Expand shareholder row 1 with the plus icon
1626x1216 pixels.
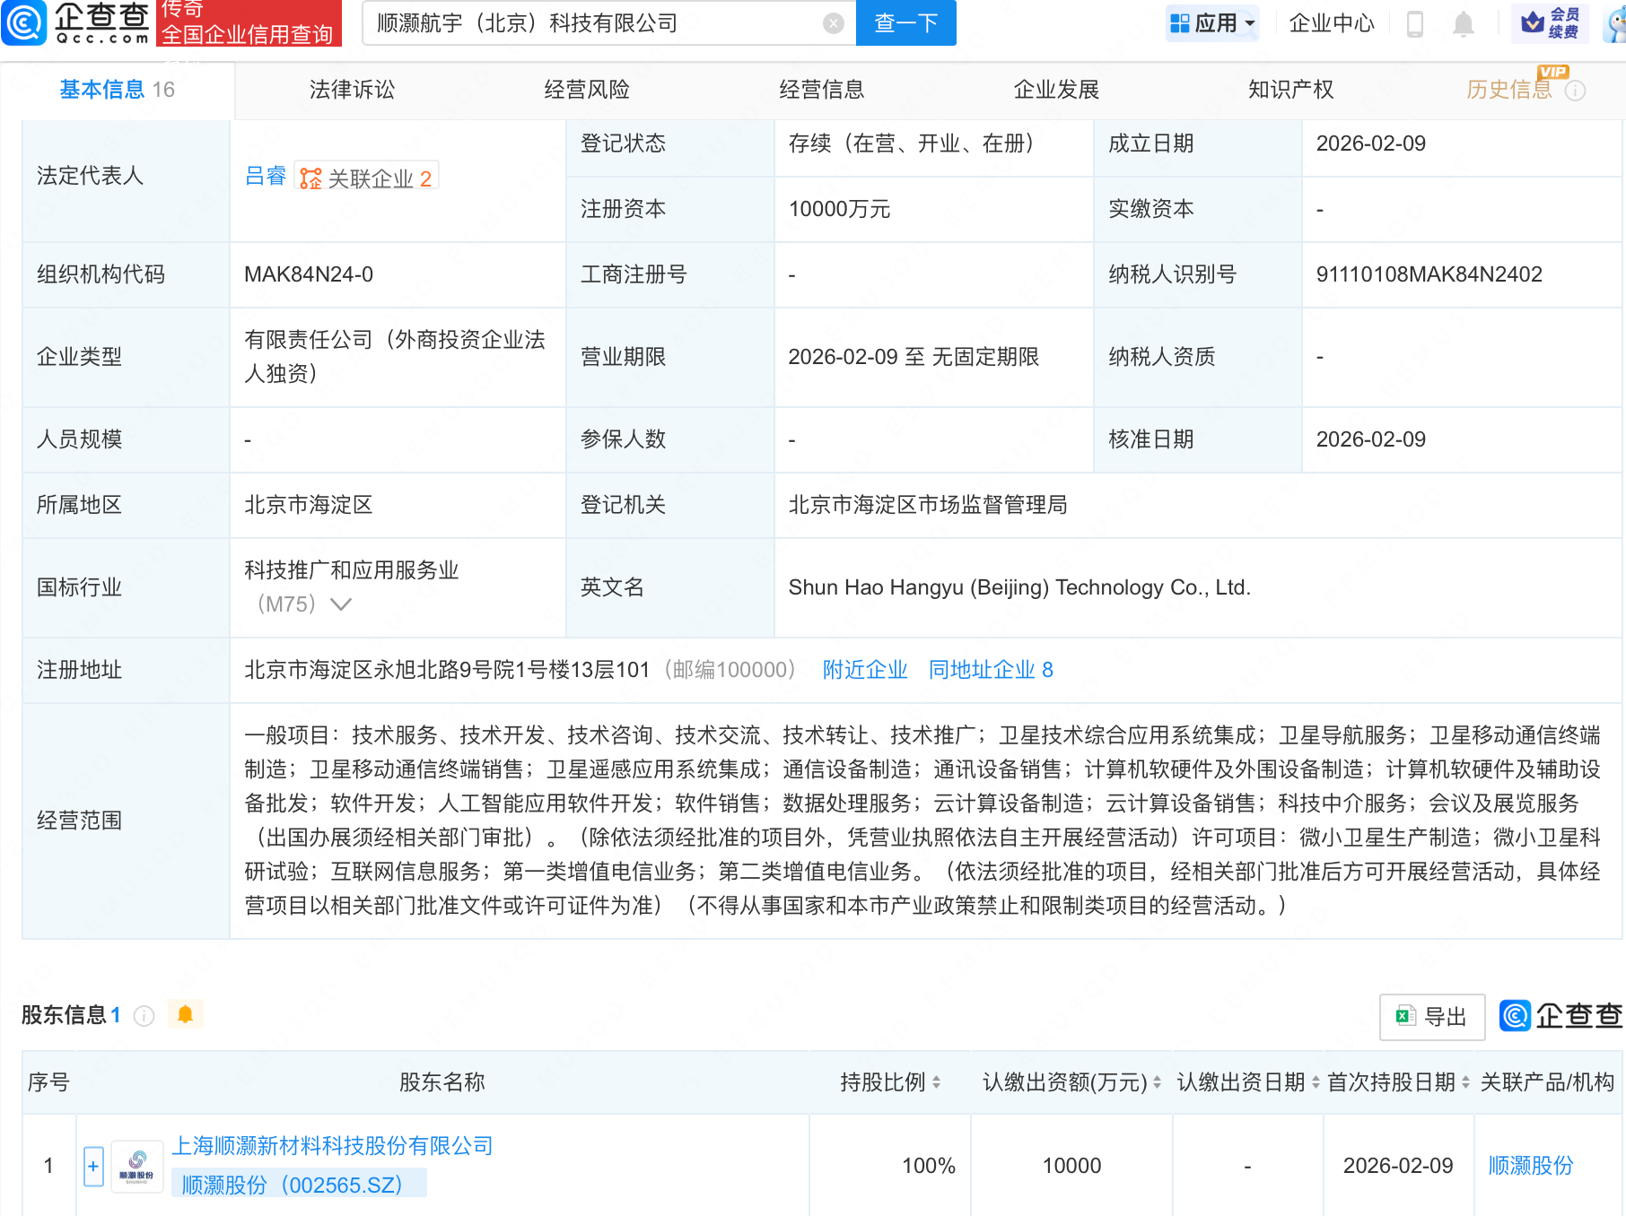pyautogui.click(x=93, y=1166)
